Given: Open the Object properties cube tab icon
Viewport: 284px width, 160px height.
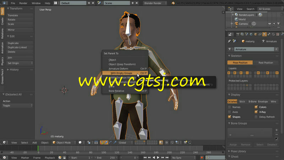Looking at the screenshot, I should [x=256, y=34].
